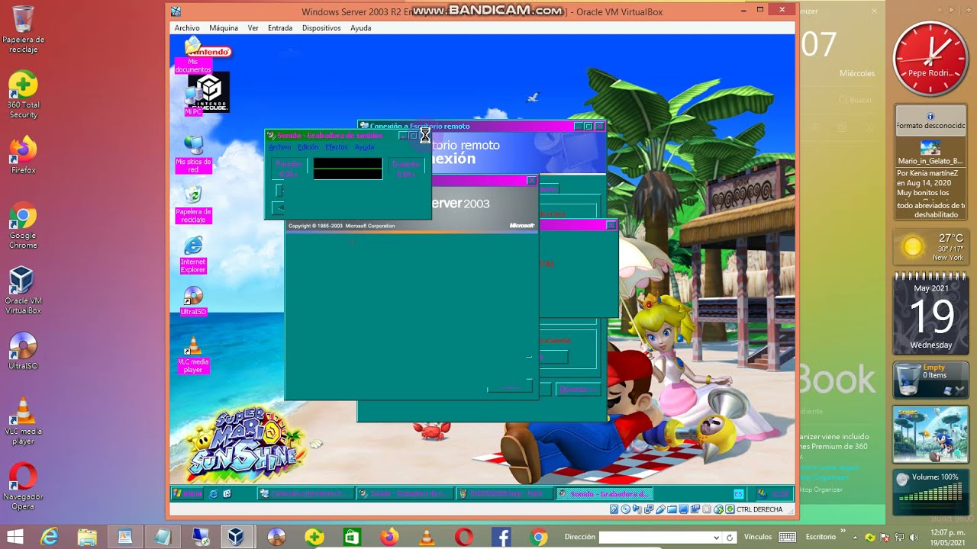Open the Entrada menu in VirtualBox
The width and height of the screenshot is (977, 549).
coord(280,28)
